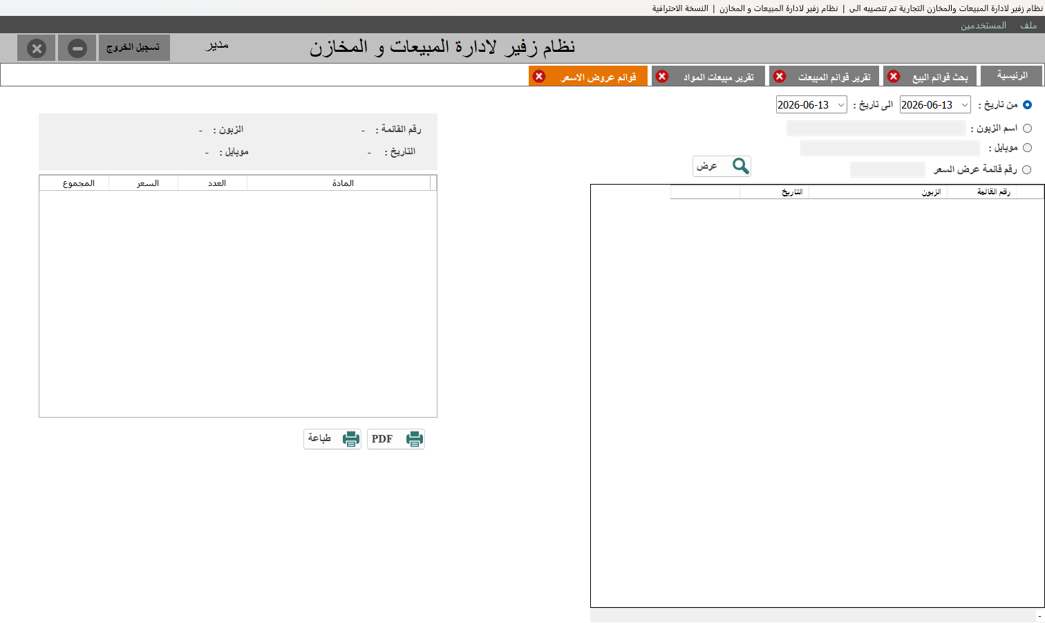
Task: Click the عرض text on search button
Action: [x=706, y=166]
